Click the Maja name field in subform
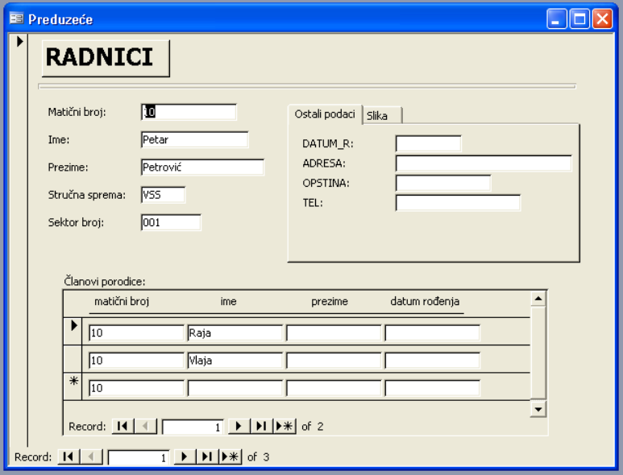This screenshot has width=623, height=475. (235, 361)
